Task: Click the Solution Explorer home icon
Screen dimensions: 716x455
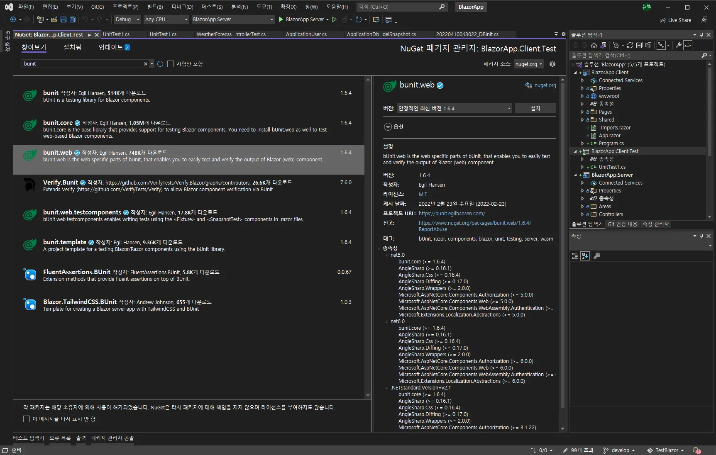Action: tap(594, 45)
